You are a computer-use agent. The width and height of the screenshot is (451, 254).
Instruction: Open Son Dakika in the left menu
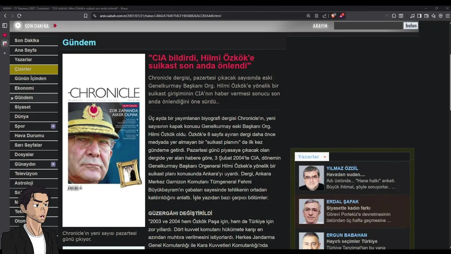pos(34,41)
